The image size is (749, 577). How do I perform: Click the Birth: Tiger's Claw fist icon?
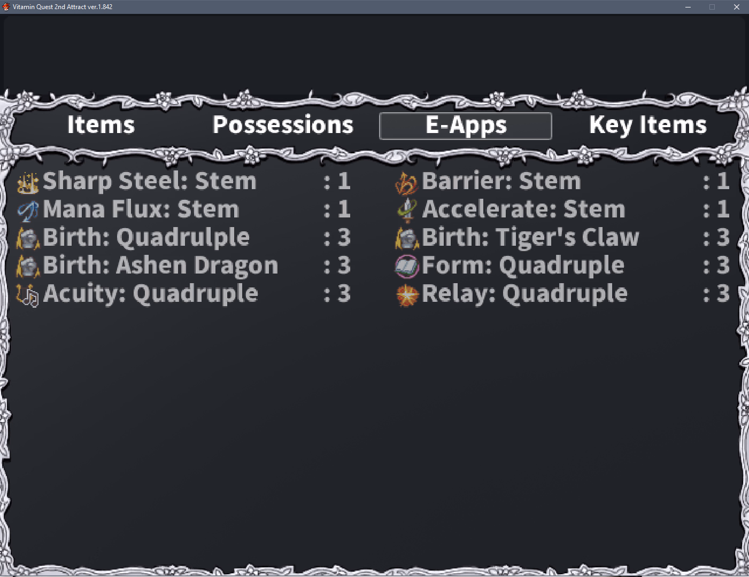tap(407, 238)
